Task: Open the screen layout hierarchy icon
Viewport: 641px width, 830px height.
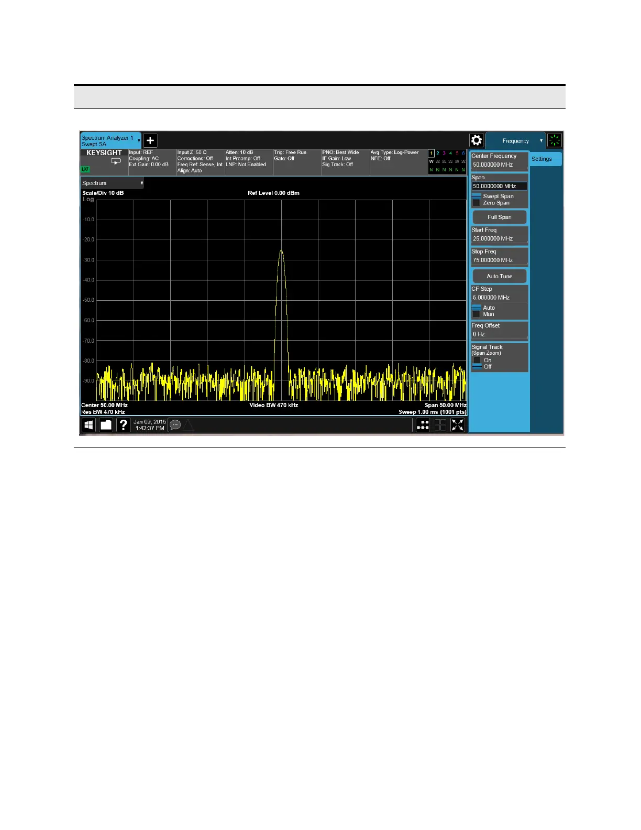Action: click(x=423, y=425)
